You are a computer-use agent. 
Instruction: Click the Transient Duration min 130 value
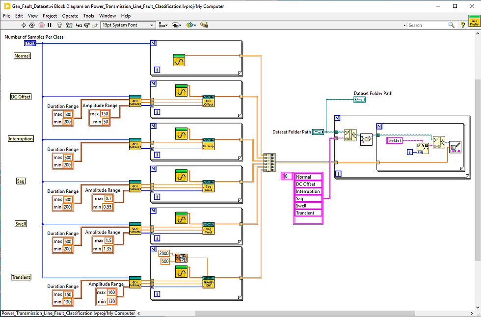point(67,302)
